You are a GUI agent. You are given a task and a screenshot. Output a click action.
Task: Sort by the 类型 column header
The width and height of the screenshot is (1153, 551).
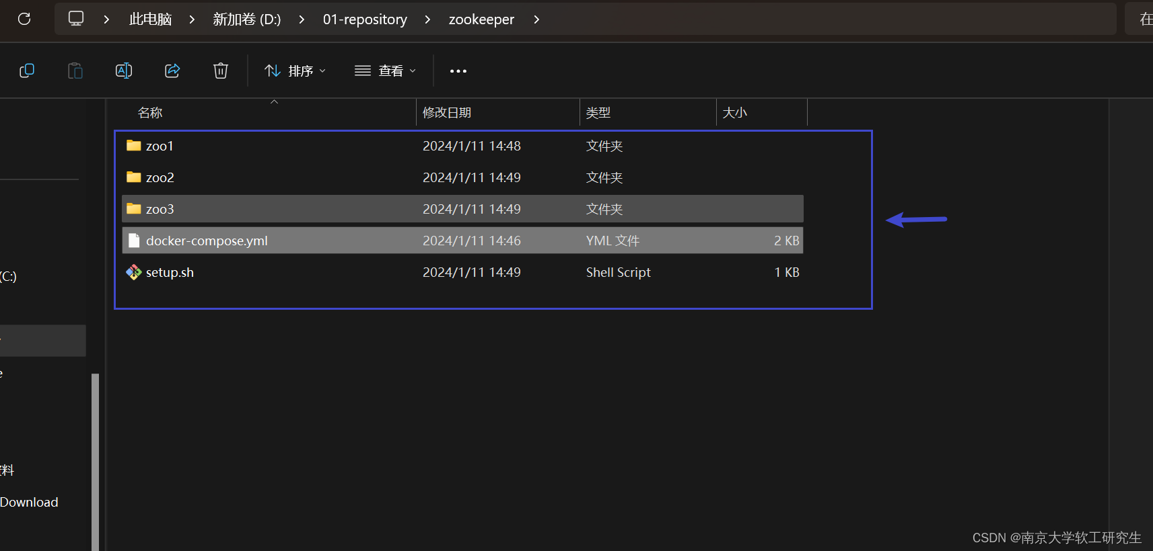pyautogui.click(x=598, y=112)
